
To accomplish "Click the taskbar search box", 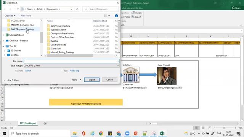I will 39,134.
